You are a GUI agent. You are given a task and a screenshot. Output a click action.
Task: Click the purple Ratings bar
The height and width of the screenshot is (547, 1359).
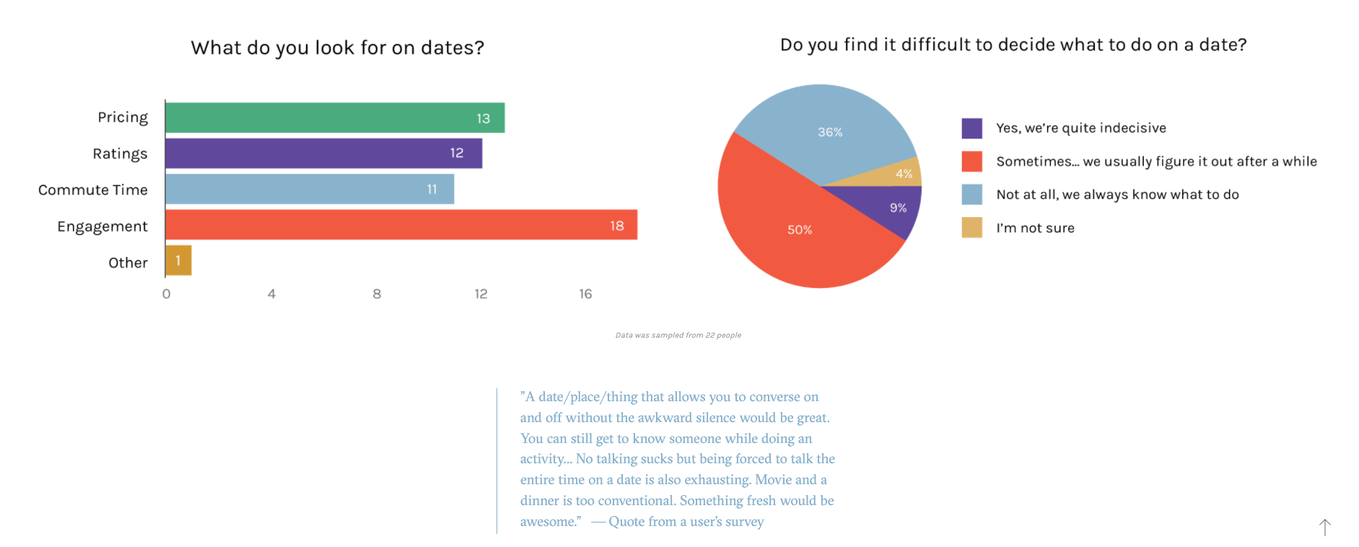click(x=323, y=154)
